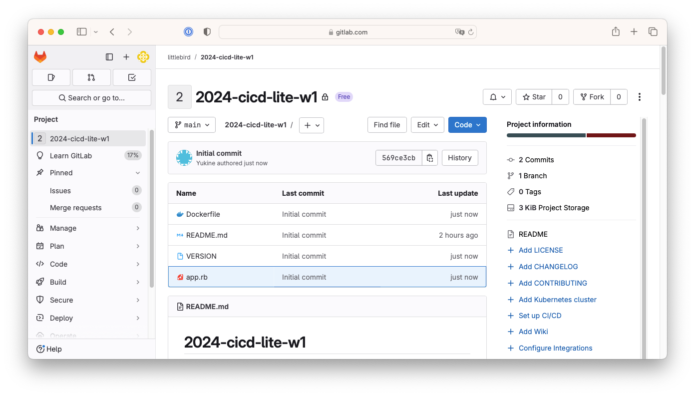
Task: Open main branch selector dropdown
Action: pyautogui.click(x=192, y=125)
